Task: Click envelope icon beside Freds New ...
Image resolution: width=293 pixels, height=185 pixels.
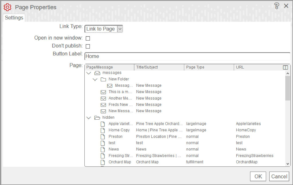Action: 103,105
